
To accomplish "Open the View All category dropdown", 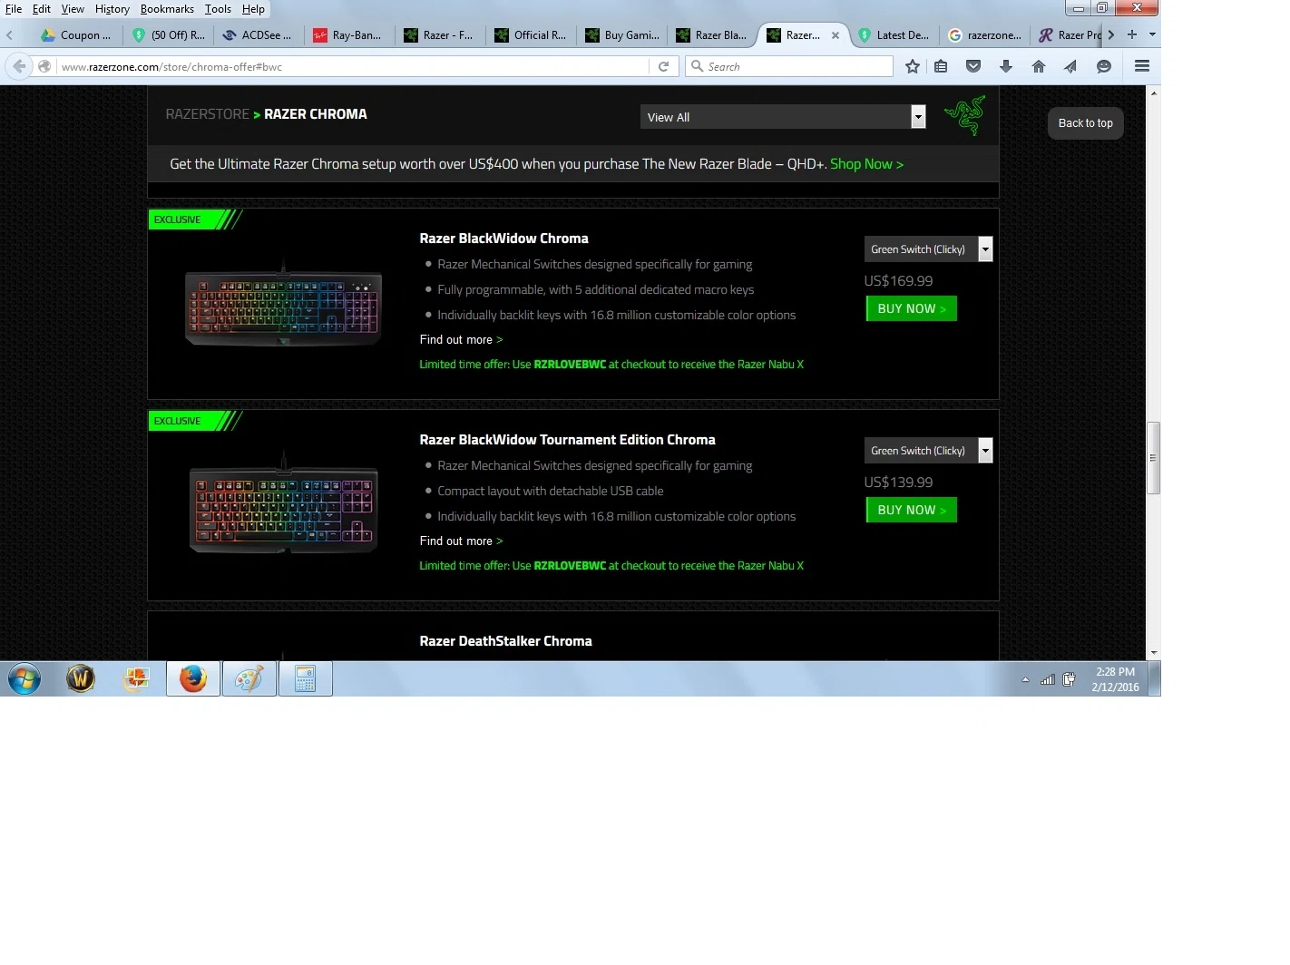I will pyautogui.click(x=783, y=117).
